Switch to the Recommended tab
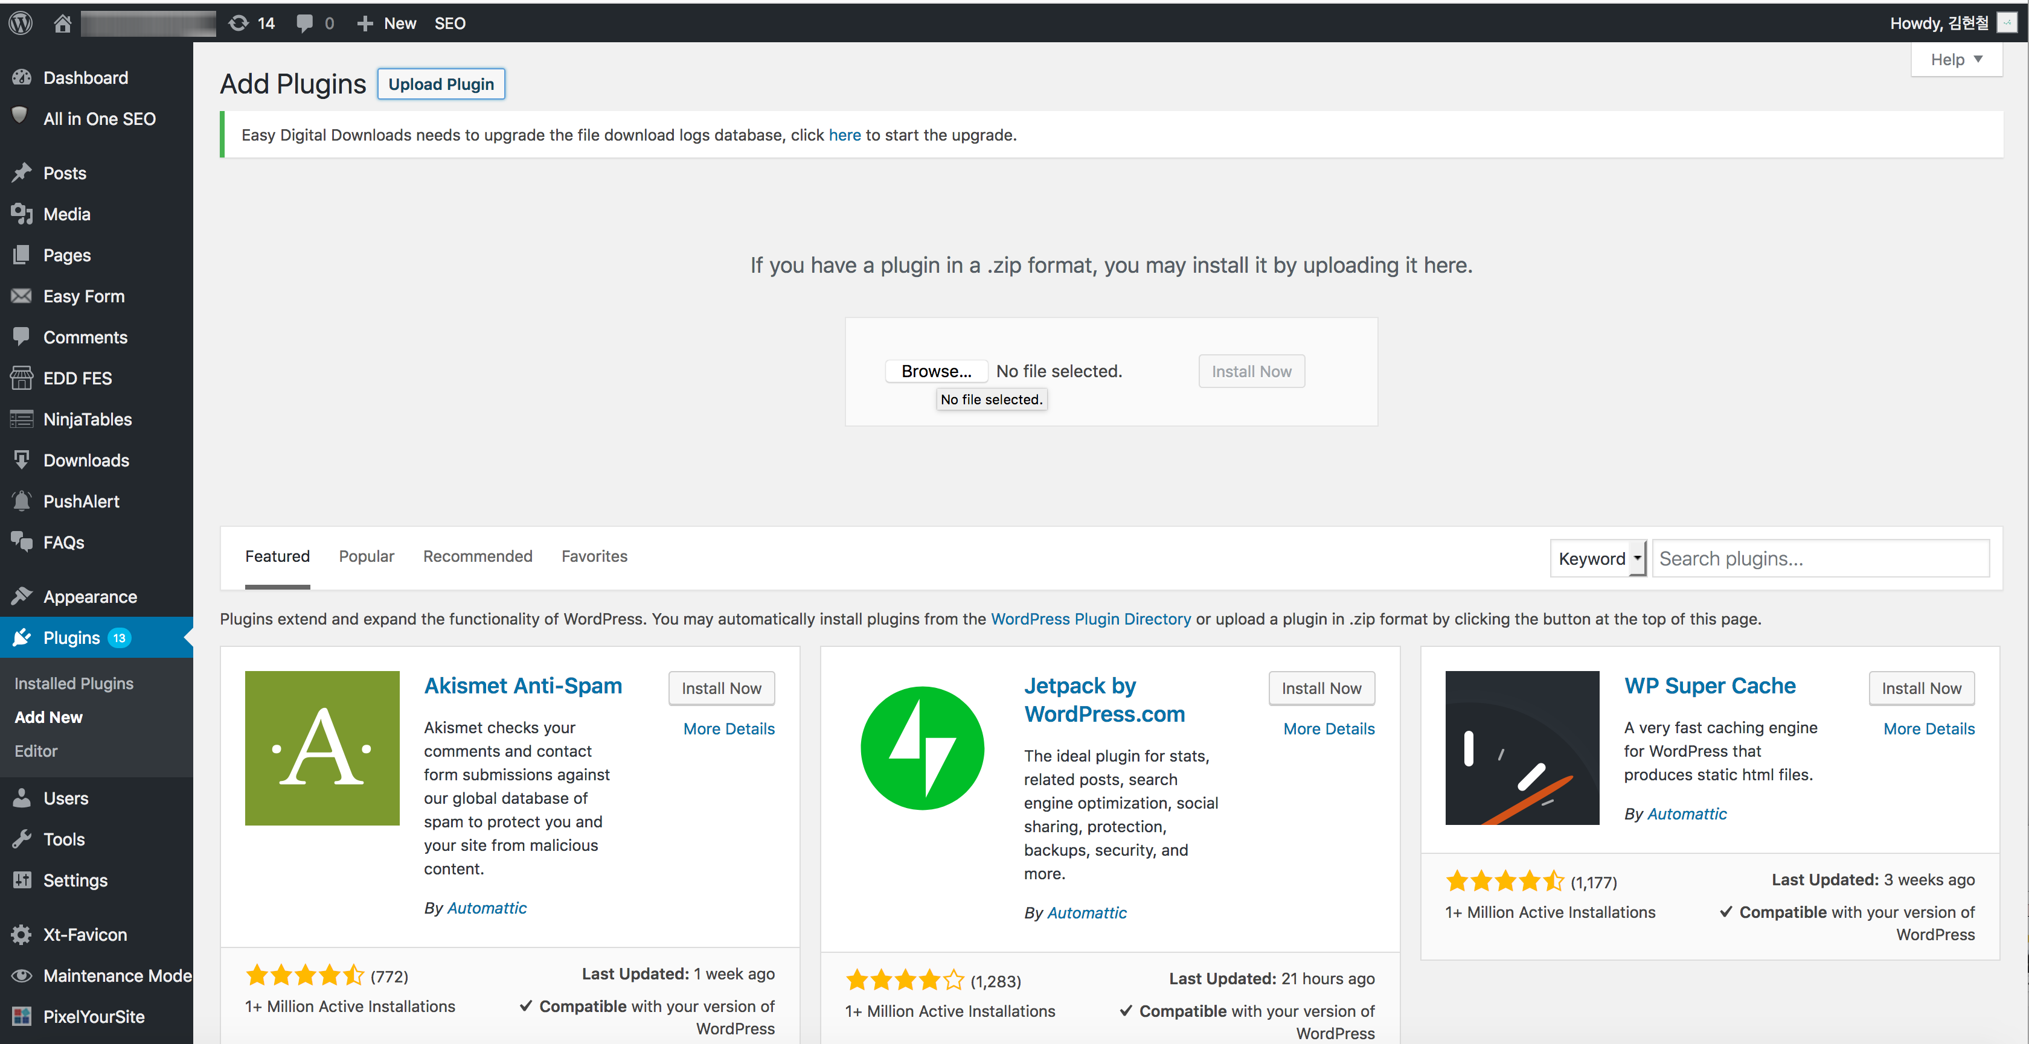 [x=477, y=556]
